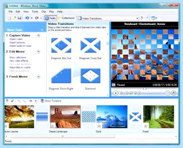Click the New Collection Folder icon
The height and width of the screenshot is (148, 183).
tap(146, 18)
